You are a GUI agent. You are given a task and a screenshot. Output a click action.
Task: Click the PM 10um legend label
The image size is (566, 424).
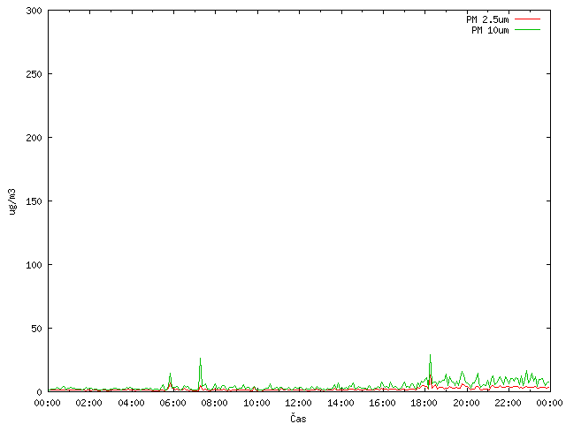tap(490, 30)
